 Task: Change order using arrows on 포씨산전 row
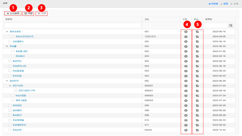[x=197, y=130]
